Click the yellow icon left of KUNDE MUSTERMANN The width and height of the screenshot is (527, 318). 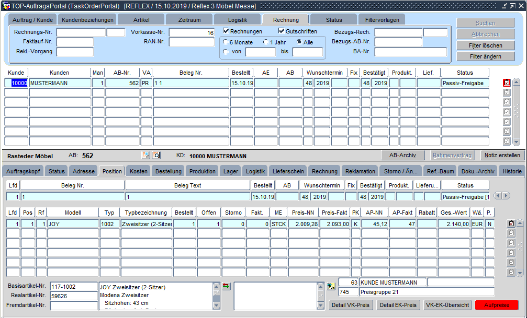click(331, 286)
